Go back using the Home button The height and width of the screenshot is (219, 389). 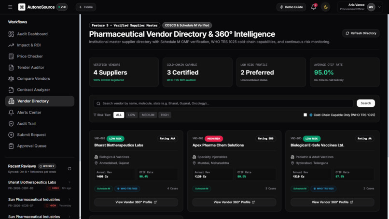click(86, 7)
